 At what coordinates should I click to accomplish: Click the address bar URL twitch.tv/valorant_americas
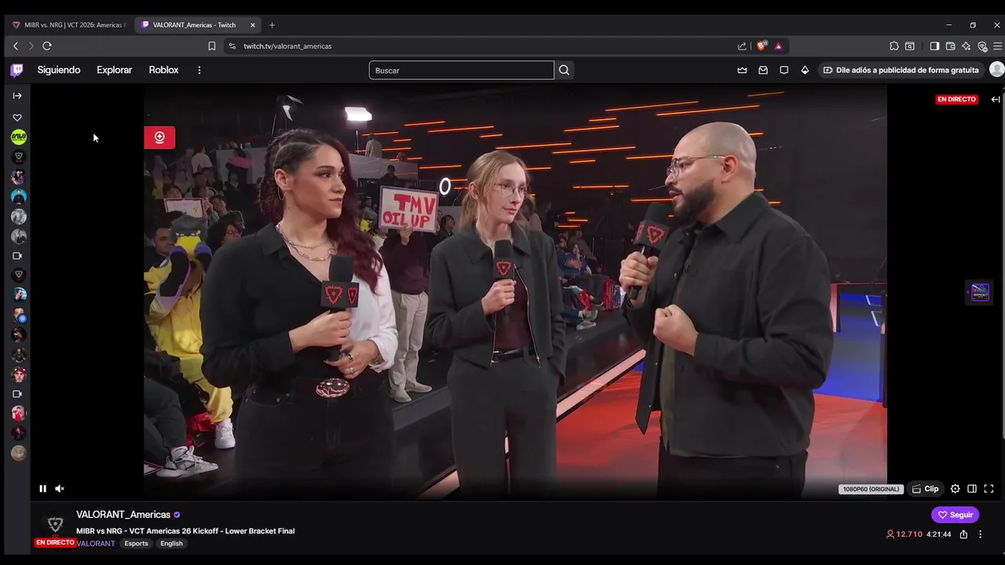pyautogui.click(x=287, y=46)
